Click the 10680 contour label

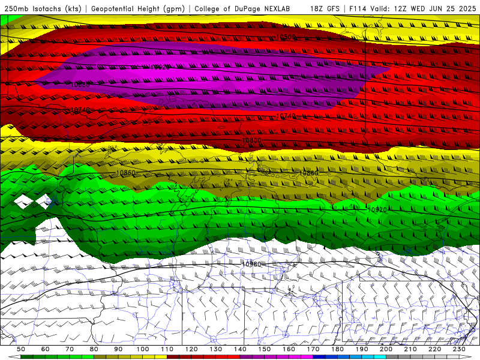click(80, 85)
